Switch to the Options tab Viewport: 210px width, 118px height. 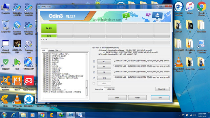coord(52,50)
